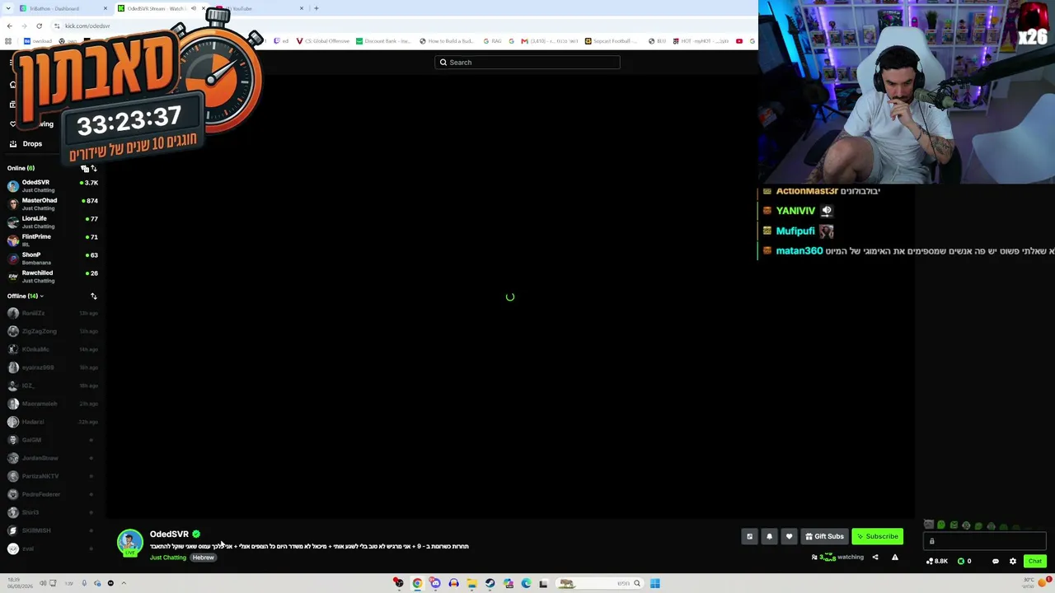Share the stream via share icon

coord(875,558)
